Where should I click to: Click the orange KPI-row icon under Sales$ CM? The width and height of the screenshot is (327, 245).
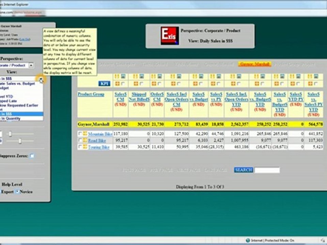point(118,84)
